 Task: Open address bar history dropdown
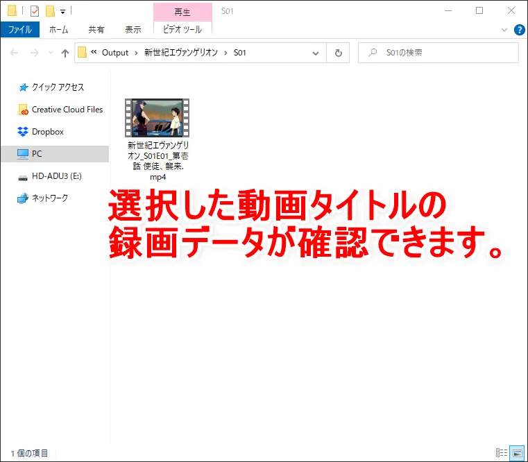tap(316, 53)
